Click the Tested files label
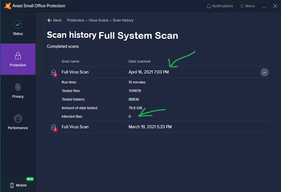Image resolution: width=281 pixels, height=192 pixels. (71, 91)
